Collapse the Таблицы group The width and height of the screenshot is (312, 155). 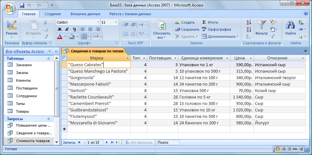click(48, 58)
